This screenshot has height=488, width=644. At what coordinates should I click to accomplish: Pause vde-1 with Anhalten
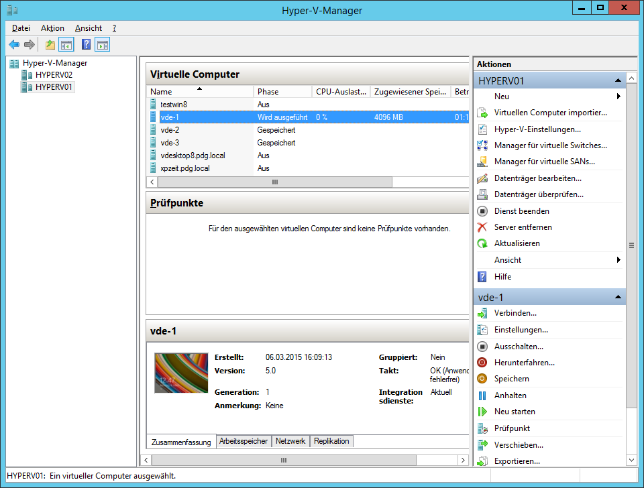coord(510,395)
